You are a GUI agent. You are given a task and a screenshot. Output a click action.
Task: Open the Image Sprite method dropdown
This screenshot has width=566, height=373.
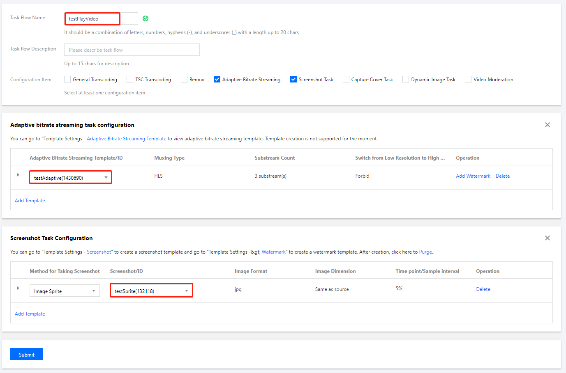[65, 291]
